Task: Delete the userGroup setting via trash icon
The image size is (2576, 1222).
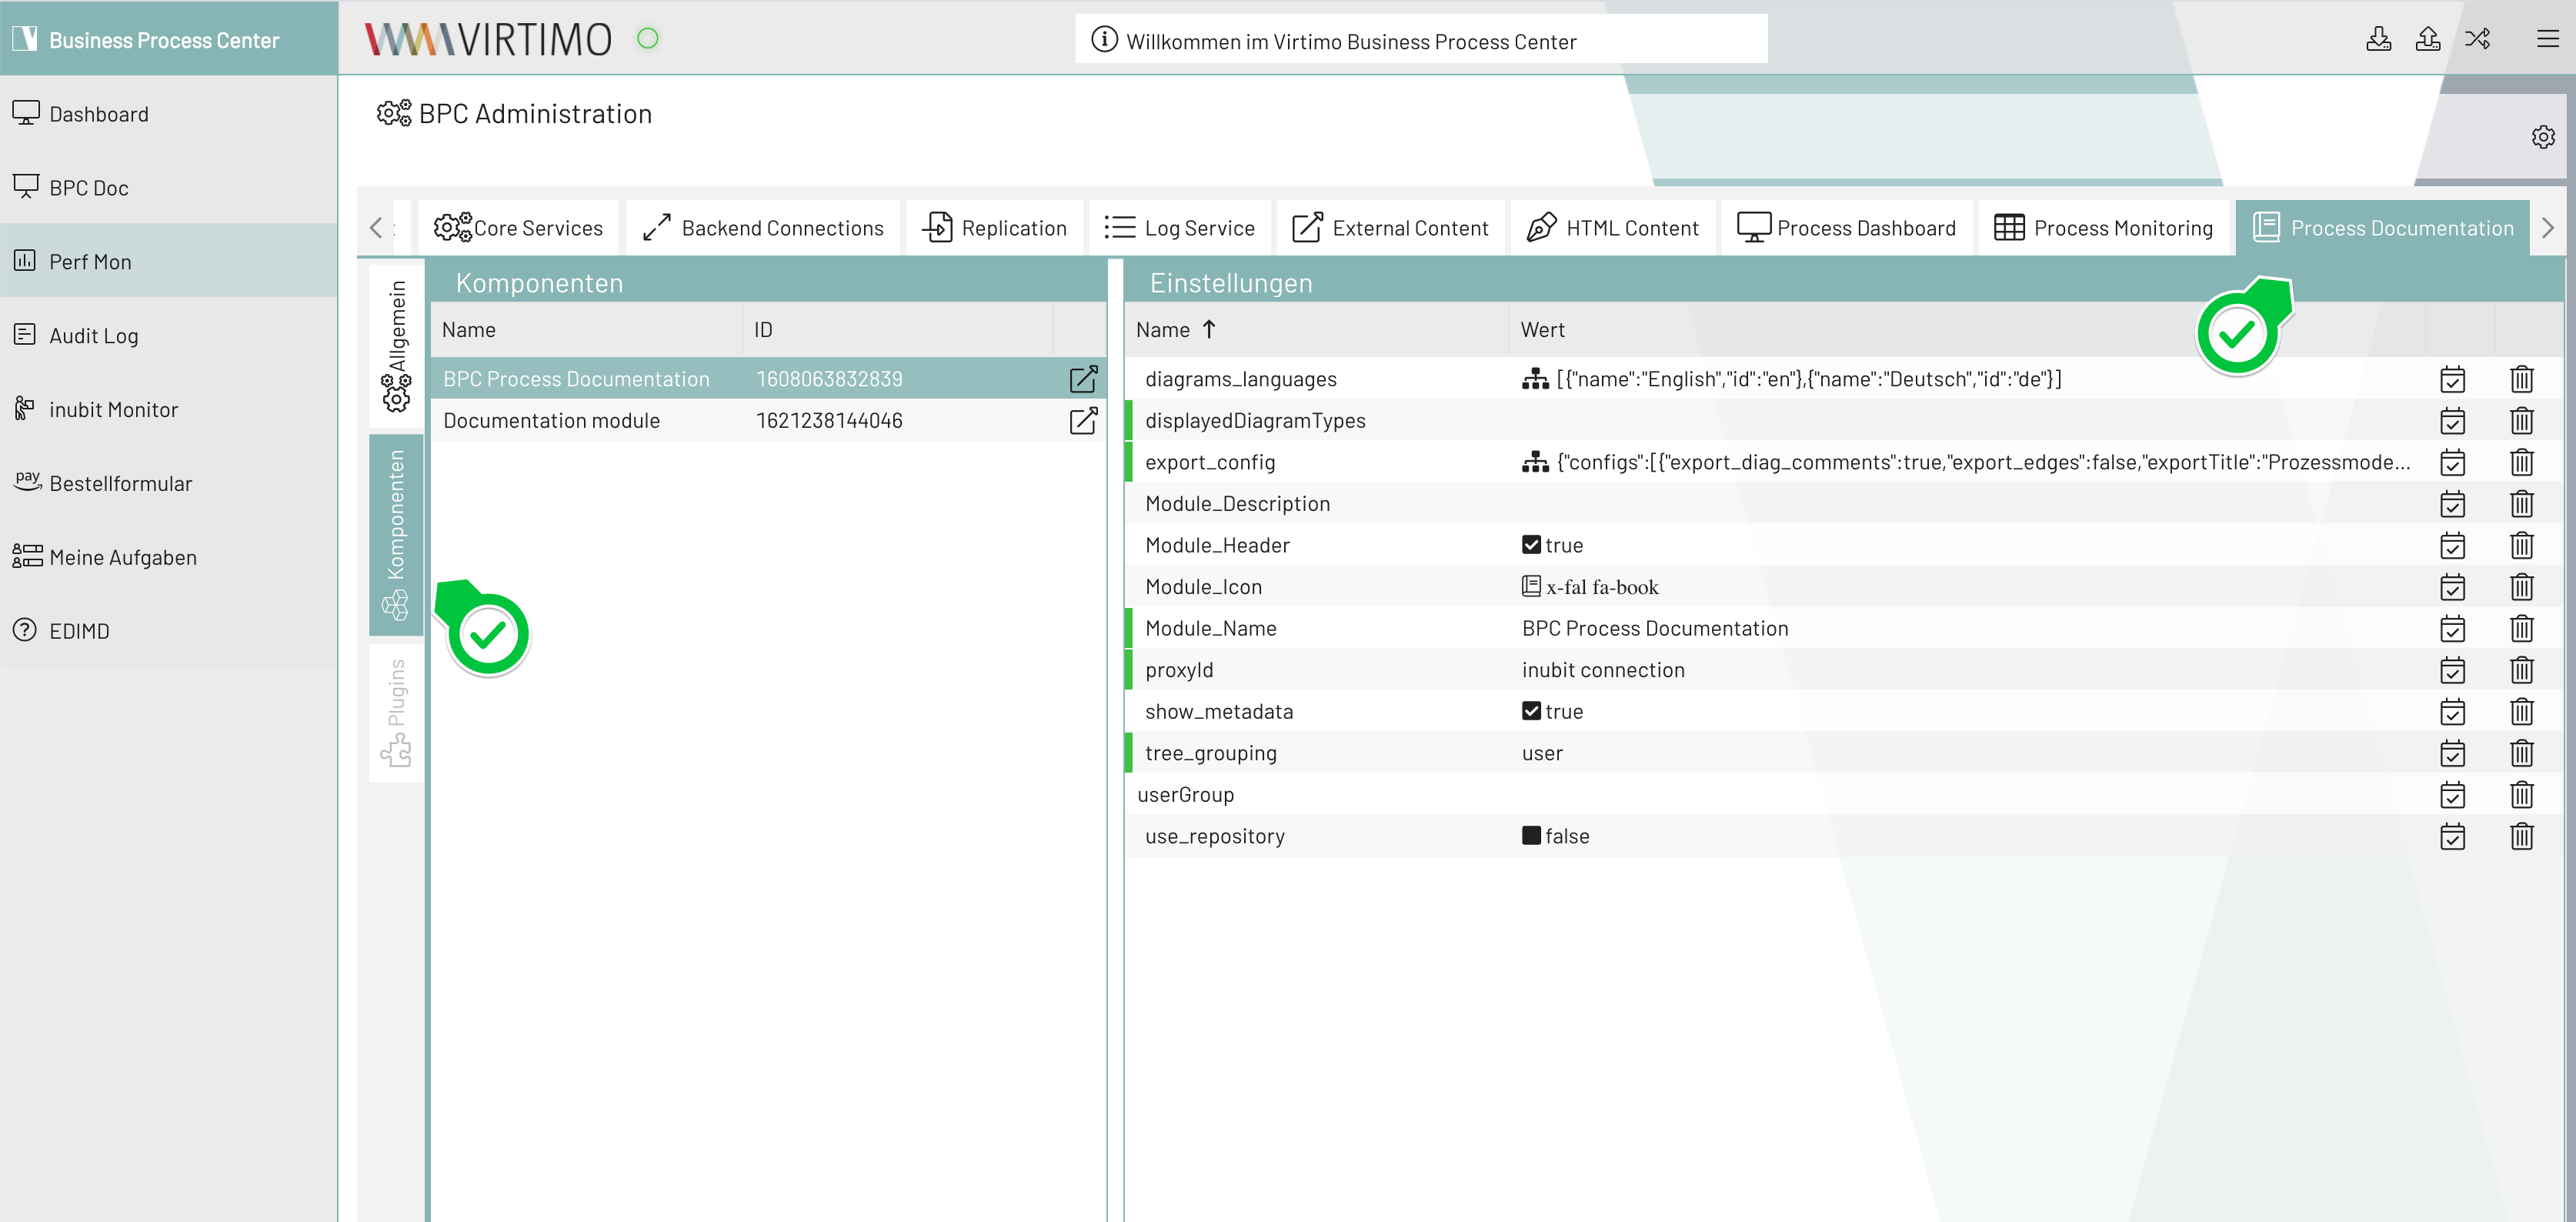Action: coord(2522,795)
